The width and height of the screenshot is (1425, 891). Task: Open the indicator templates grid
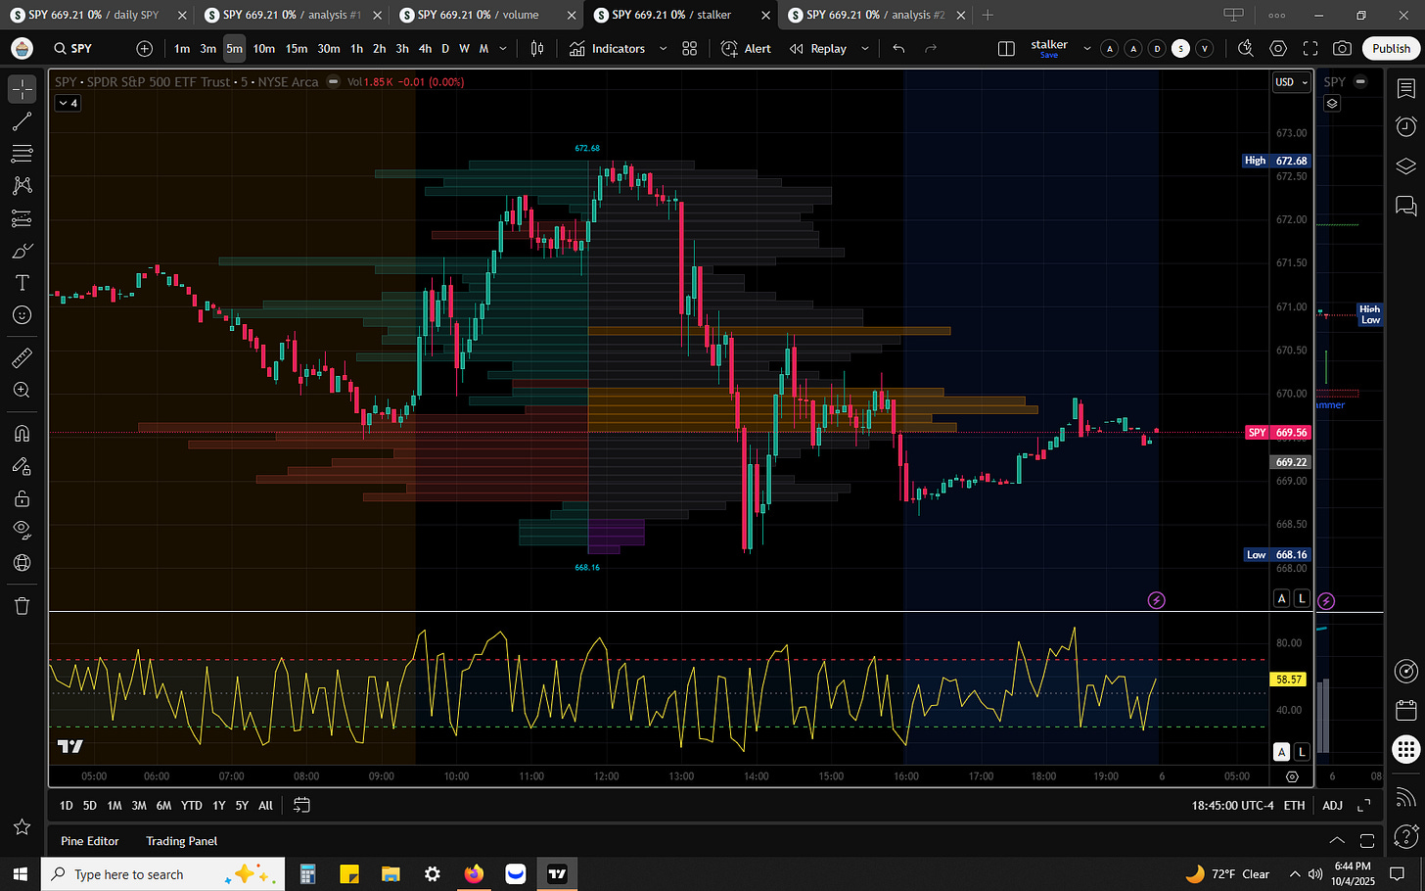pyautogui.click(x=690, y=48)
